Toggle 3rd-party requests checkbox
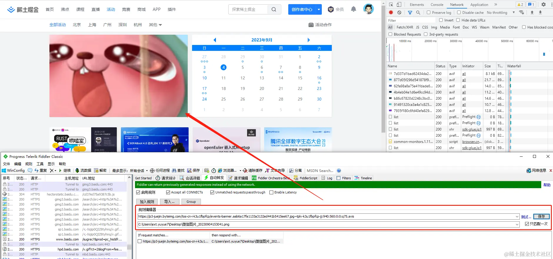This screenshot has height=259, width=553. click(426, 34)
